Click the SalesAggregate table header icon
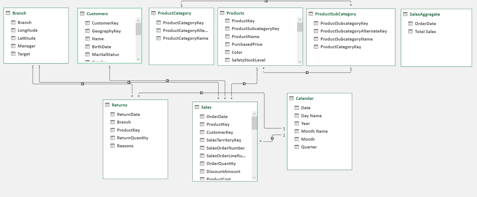The height and width of the screenshot is (197, 477). point(405,14)
